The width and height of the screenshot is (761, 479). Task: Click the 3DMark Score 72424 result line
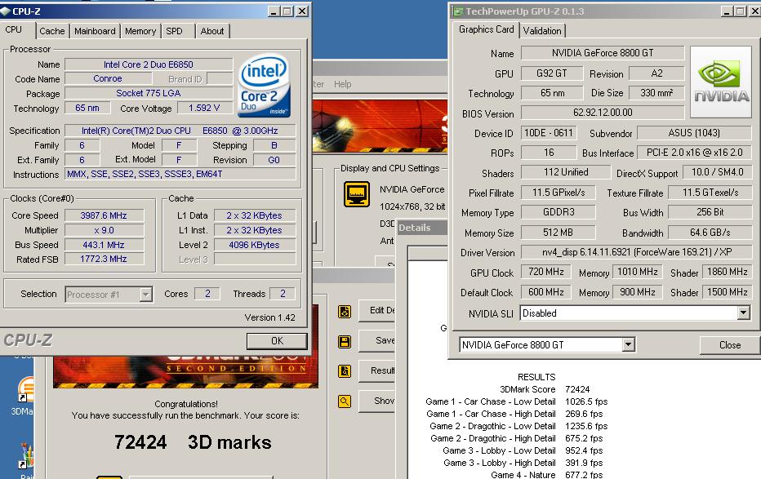coord(545,389)
